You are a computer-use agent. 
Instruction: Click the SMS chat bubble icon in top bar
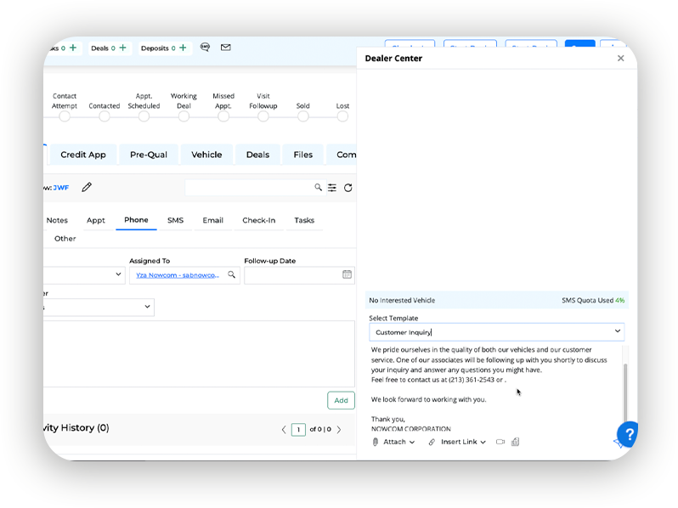tap(205, 48)
